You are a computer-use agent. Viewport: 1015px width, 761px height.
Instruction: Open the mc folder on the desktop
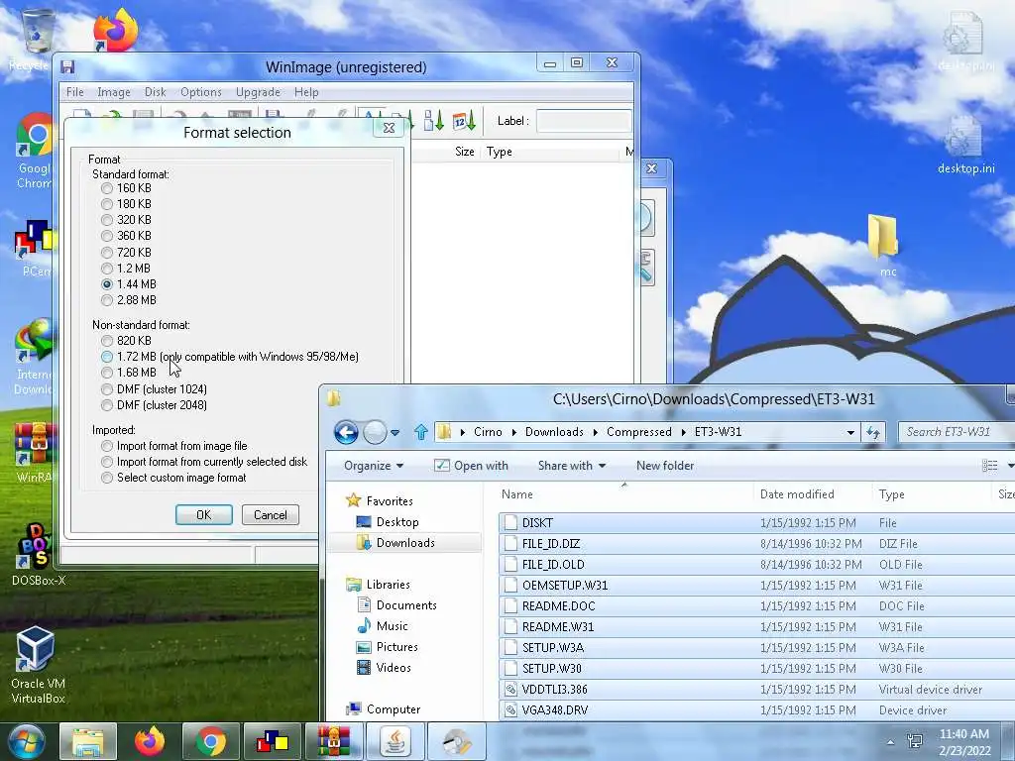(884, 246)
